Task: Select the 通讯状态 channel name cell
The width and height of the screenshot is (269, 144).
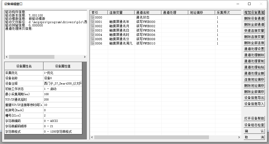Action: [148, 17]
